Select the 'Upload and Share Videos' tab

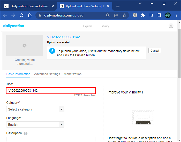[84, 6]
